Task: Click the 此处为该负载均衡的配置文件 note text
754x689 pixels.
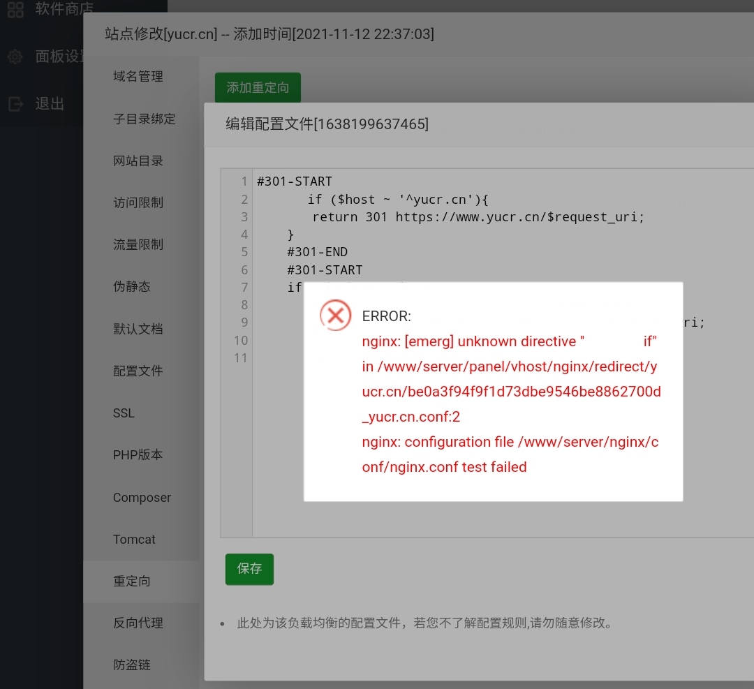Action: click(424, 623)
